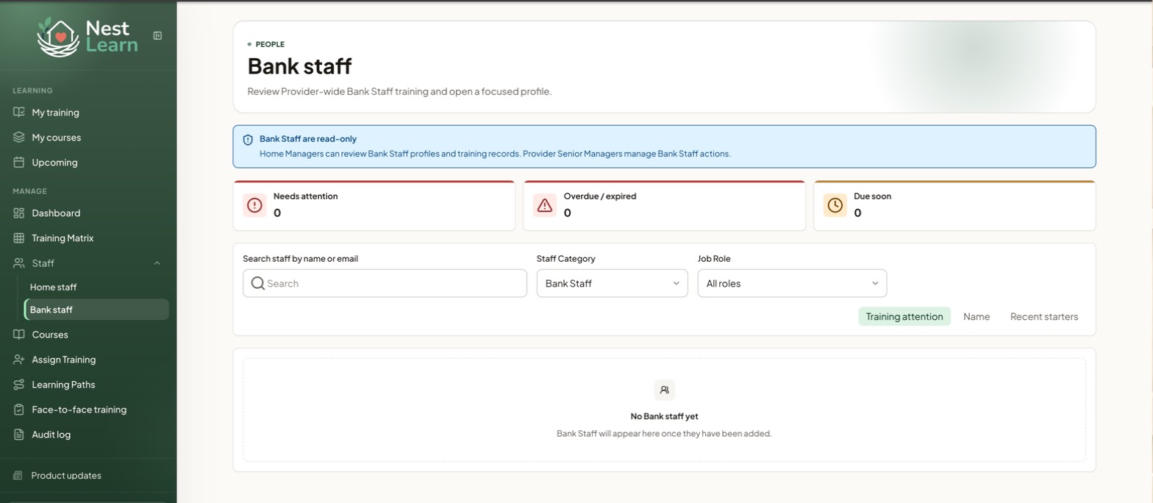The image size is (1153, 503).
Task: Click the My training book icon
Action: click(x=19, y=113)
